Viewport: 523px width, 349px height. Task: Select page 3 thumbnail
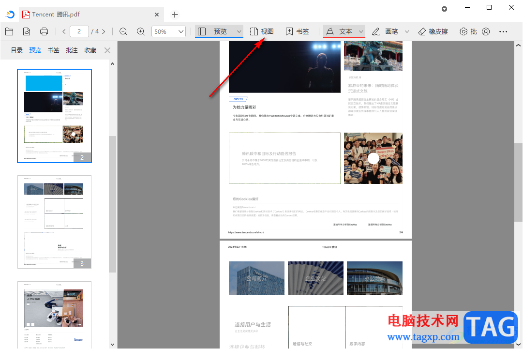(54, 222)
